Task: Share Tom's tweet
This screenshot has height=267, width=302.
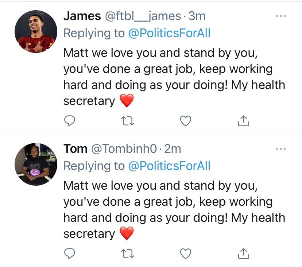Action: tap(244, 253)
